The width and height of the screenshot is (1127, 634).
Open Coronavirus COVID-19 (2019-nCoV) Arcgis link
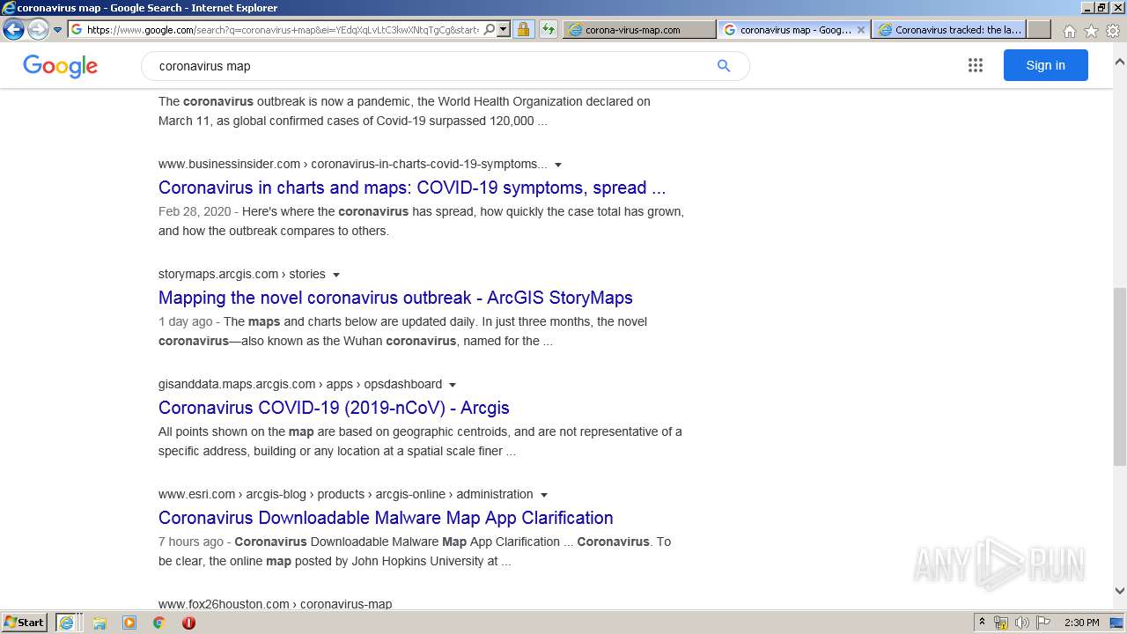point(334,408)
